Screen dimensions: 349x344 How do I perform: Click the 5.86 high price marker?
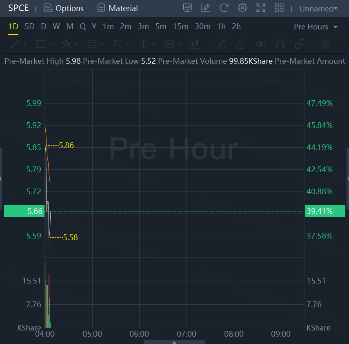(x=66, y=146)
